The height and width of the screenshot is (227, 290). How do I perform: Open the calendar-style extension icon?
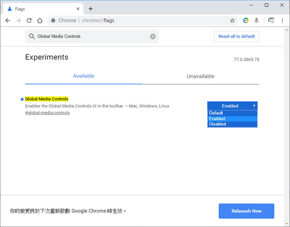[x=271, y=20]
